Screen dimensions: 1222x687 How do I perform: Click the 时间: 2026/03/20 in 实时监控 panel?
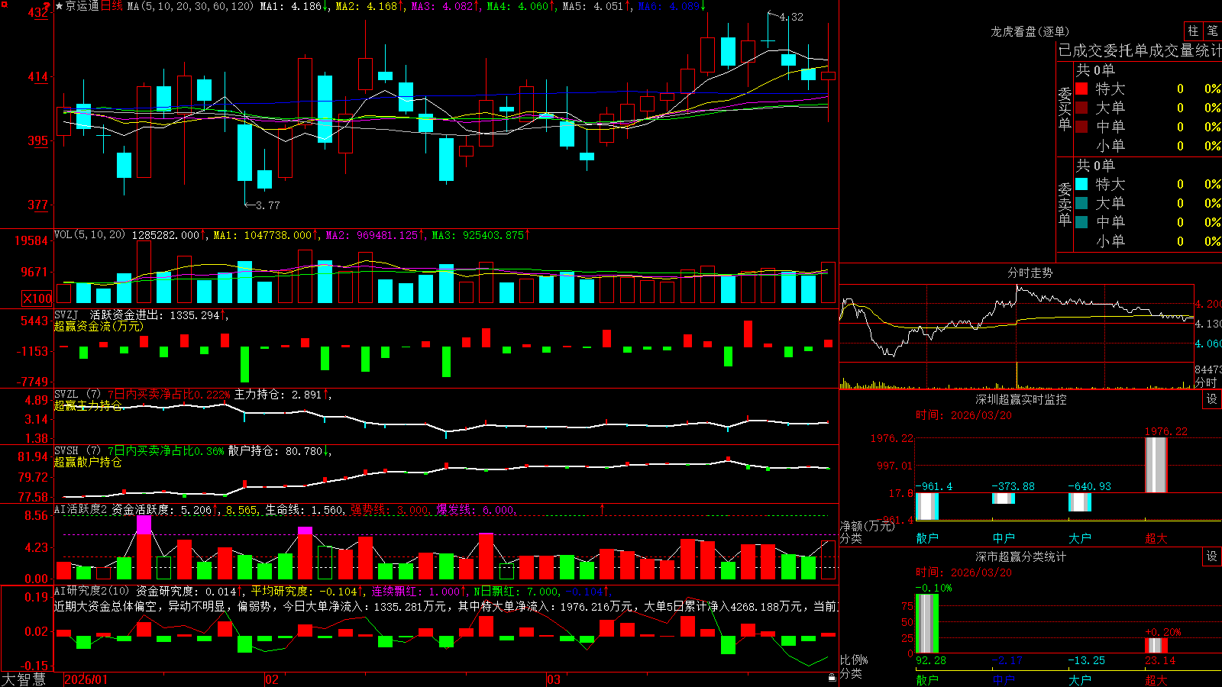coord(964,415)
